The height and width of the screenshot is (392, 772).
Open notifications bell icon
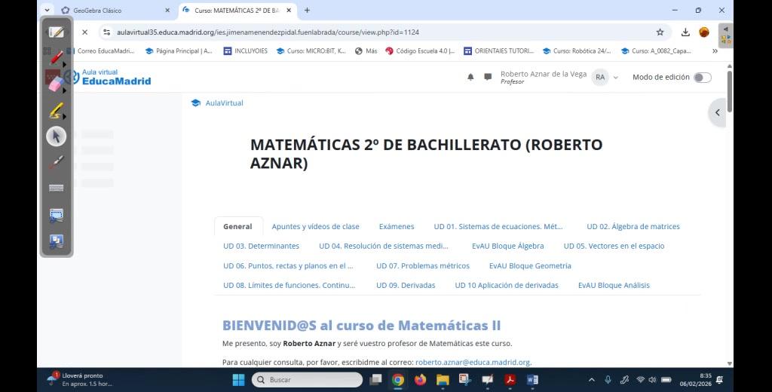[x=470, y=77]
